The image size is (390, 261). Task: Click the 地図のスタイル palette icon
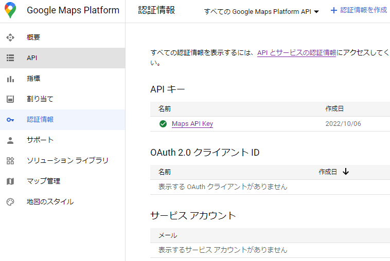point(10,202)
